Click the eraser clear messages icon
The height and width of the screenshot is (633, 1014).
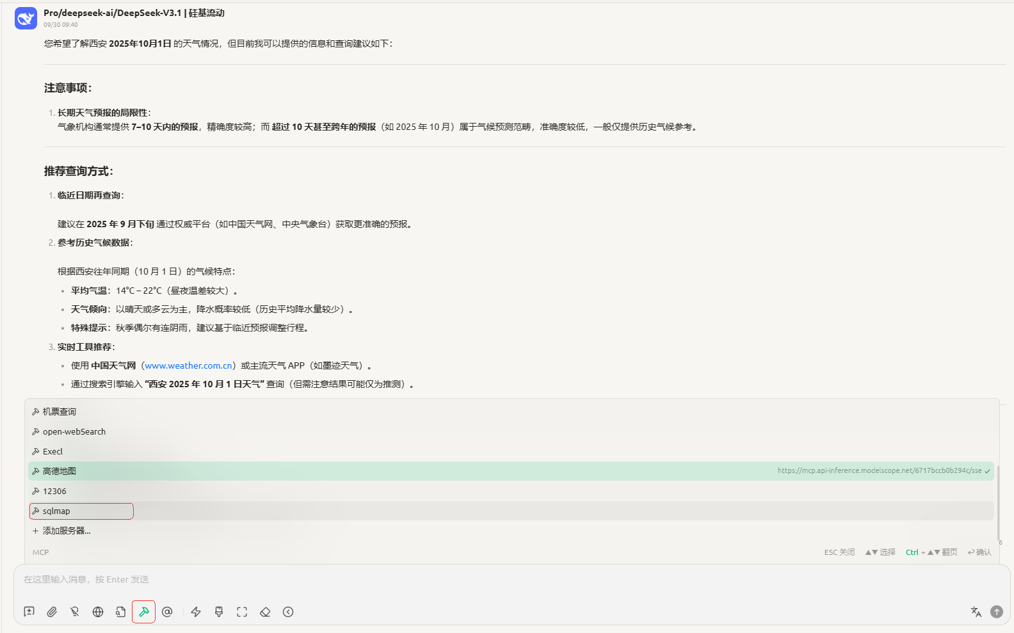[x=265, y=612]
